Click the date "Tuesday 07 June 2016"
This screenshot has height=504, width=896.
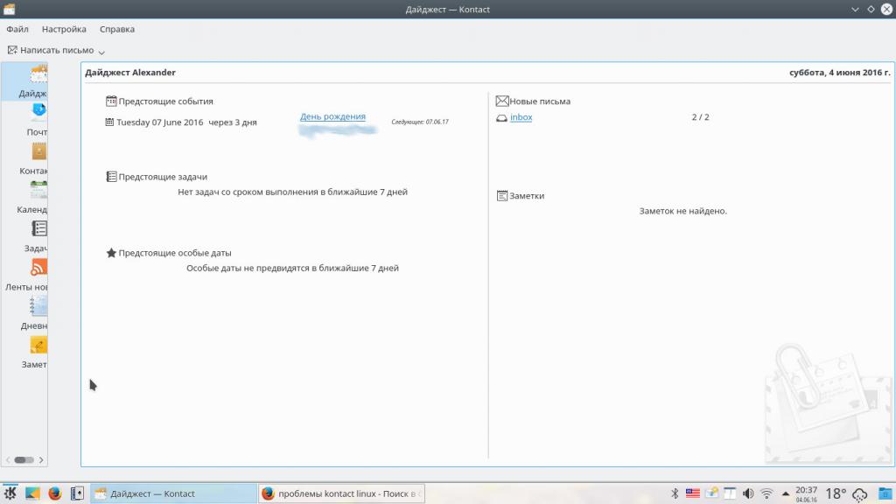click(x=160, y=122)
